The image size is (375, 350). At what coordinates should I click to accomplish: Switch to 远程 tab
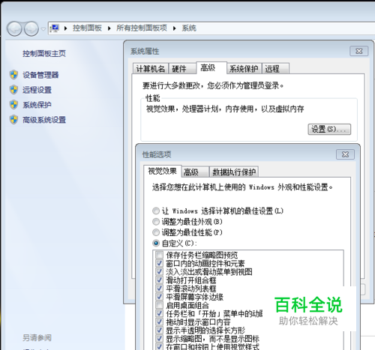pyautogui.click(x=275, y=68)
